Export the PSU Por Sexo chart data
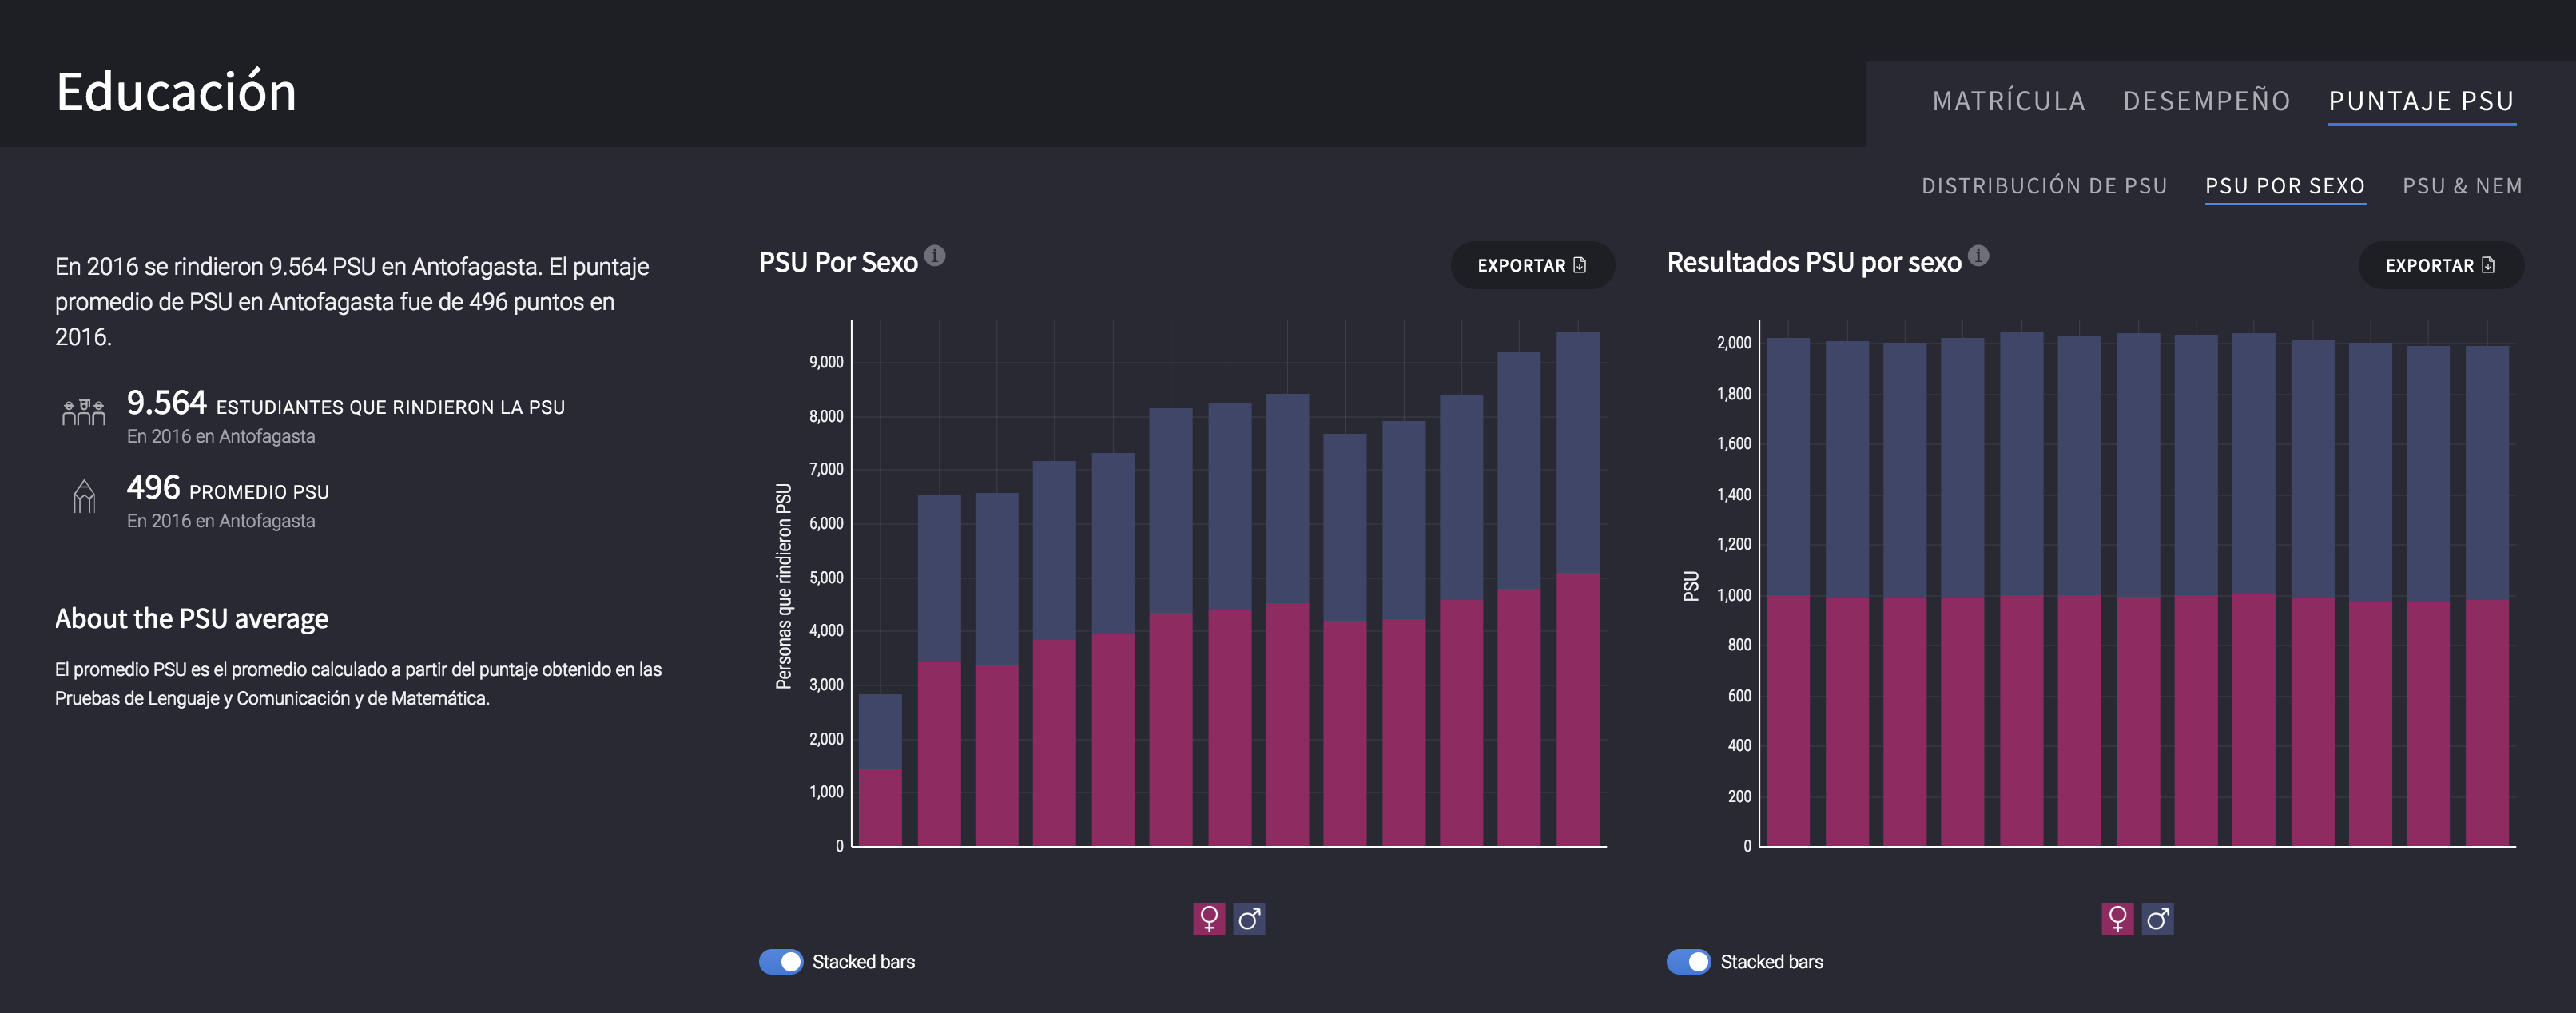Image resolution: width=2576 pixels, height=1013 pixels. 1533,265
